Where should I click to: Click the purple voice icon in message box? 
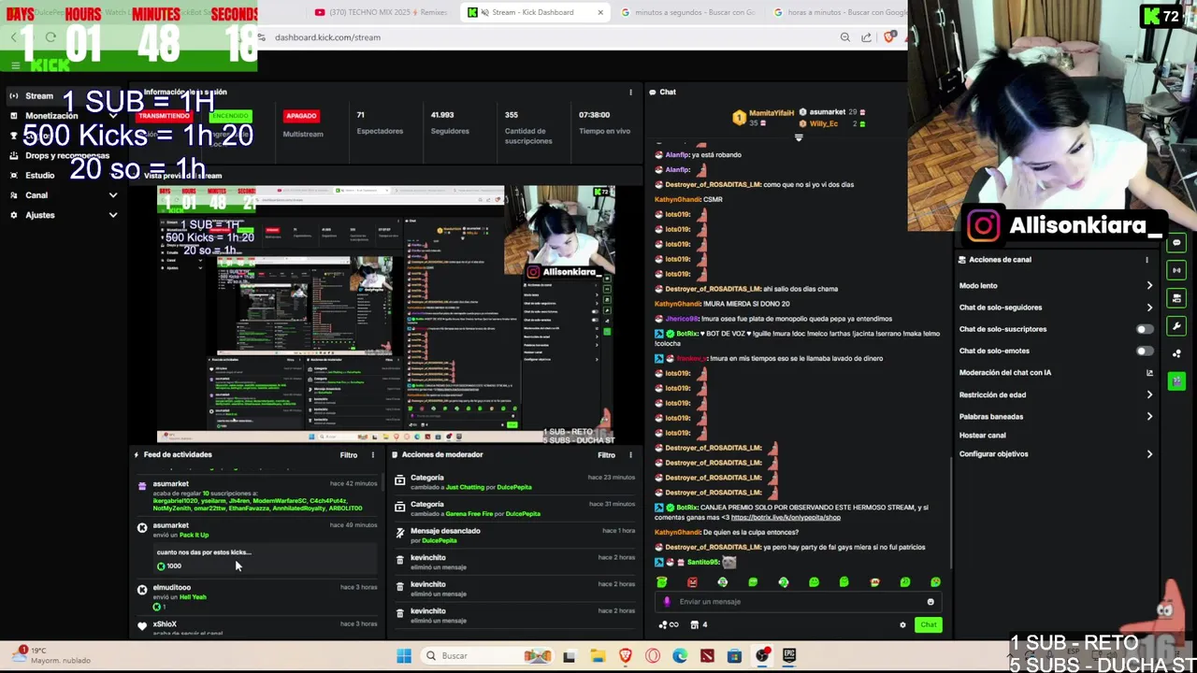[667, 602]
